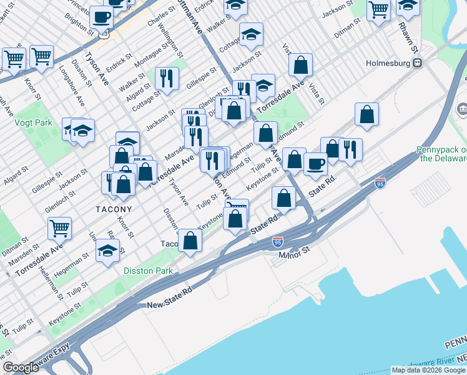The height and width of the screenshot is (375, 467).
Task: Click the Montague St label
Action: coord(151,55)
